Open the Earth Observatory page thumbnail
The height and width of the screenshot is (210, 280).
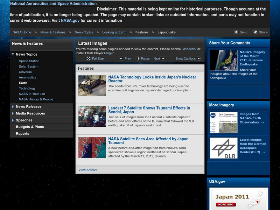224,122
